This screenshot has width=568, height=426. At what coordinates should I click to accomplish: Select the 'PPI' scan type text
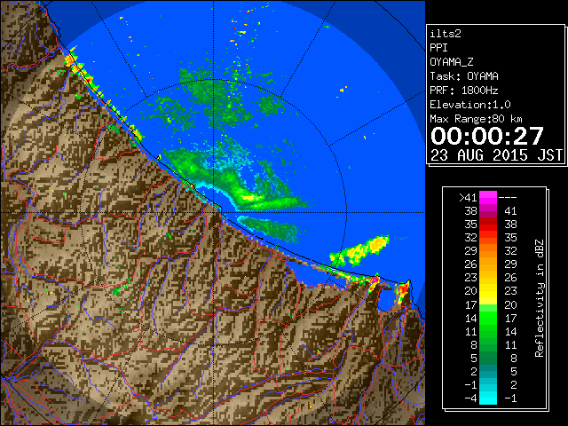pos(438,48)
